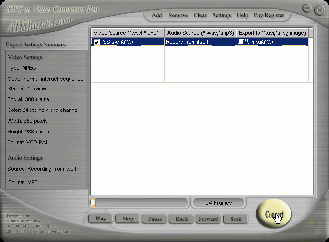
Task: Click the Audio Source column header
Action: [200, 33]
